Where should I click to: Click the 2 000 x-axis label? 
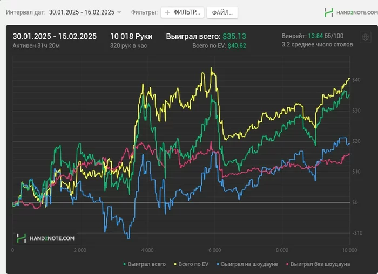click(80, 250)
